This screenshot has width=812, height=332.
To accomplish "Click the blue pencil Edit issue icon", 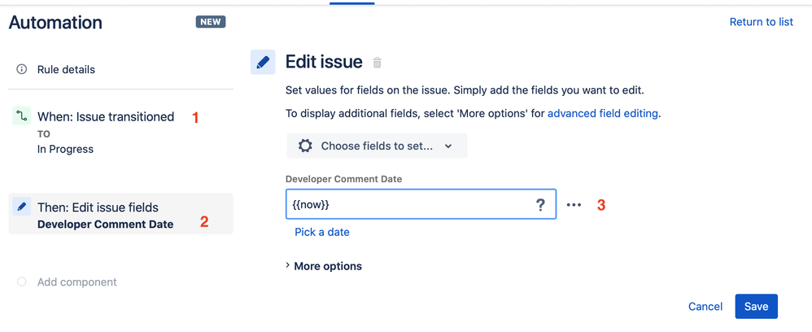I will 263,62.
